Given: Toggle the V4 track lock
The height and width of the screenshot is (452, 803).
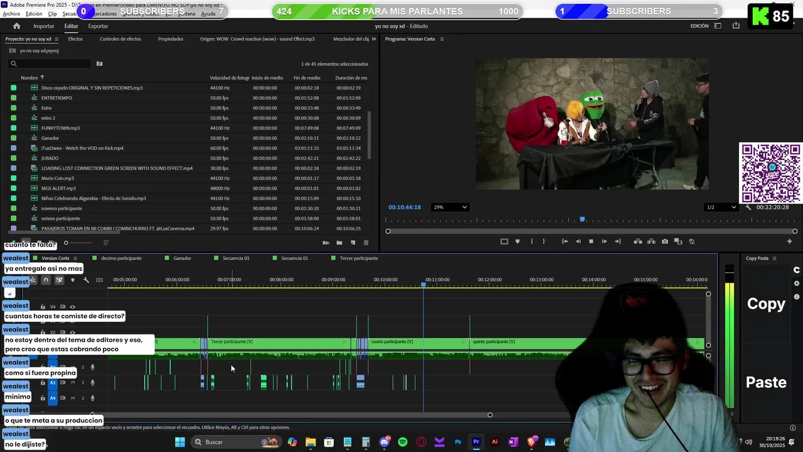Looking at the screenshot, I should (x=43, y=307).
